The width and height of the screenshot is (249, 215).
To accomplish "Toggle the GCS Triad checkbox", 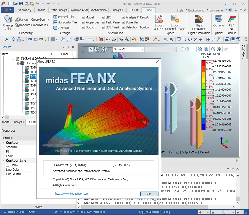I will pos(103,27).
